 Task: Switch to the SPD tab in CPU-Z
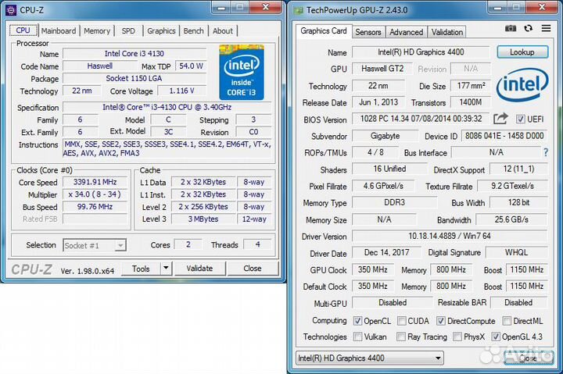(128, 30)
